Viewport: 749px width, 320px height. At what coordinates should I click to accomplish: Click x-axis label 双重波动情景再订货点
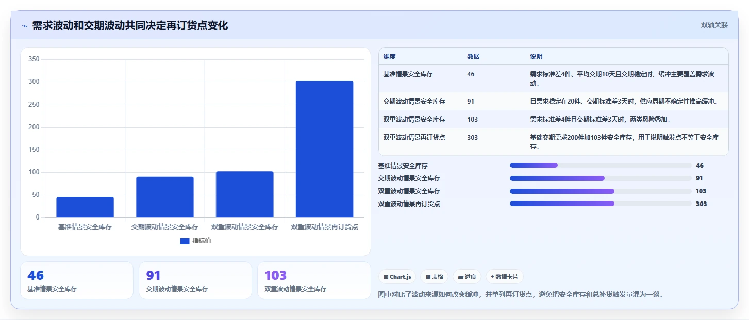pyautogui.click(x=325, y=227)
